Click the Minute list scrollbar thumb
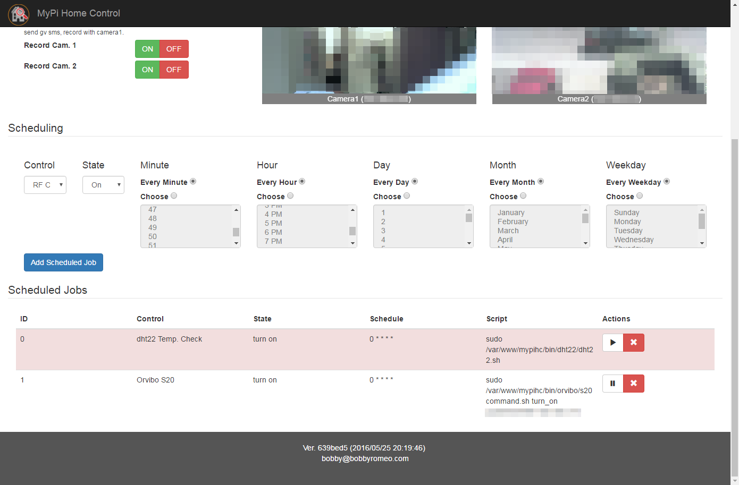This screenshot has height=485, width=739. (236, 232)
